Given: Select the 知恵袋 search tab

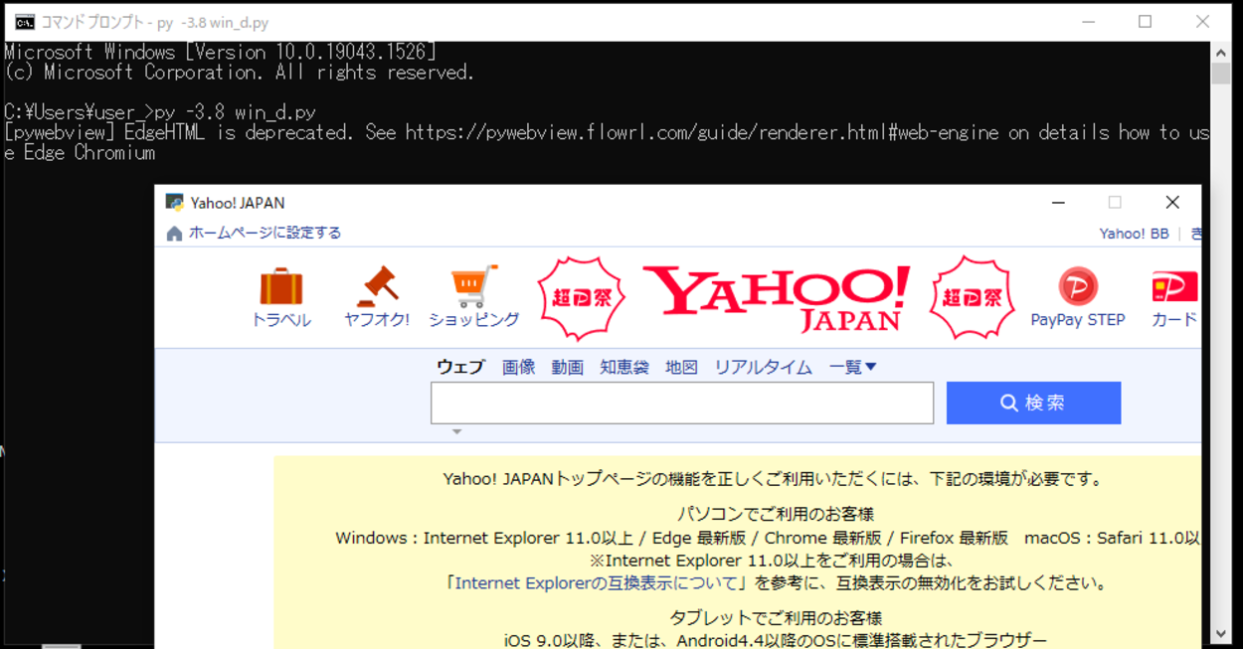Looking at the screenshot, I should pos(625,366).
